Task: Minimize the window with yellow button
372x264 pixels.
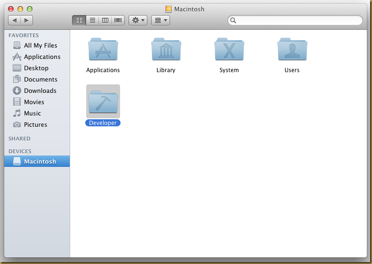Action: [20, 9]
